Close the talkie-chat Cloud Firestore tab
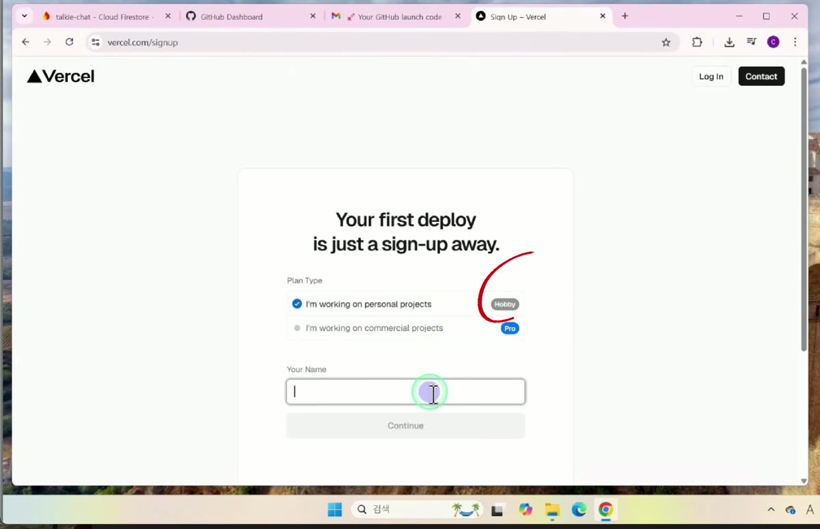 pos(168,16)
